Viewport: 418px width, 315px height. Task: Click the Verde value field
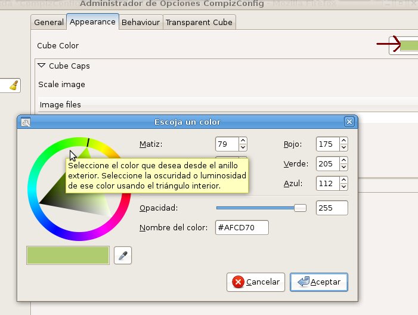point(328,163)
